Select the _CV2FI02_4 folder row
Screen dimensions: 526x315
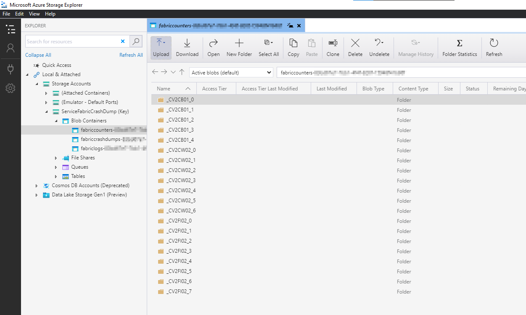(x=338, y=261)
